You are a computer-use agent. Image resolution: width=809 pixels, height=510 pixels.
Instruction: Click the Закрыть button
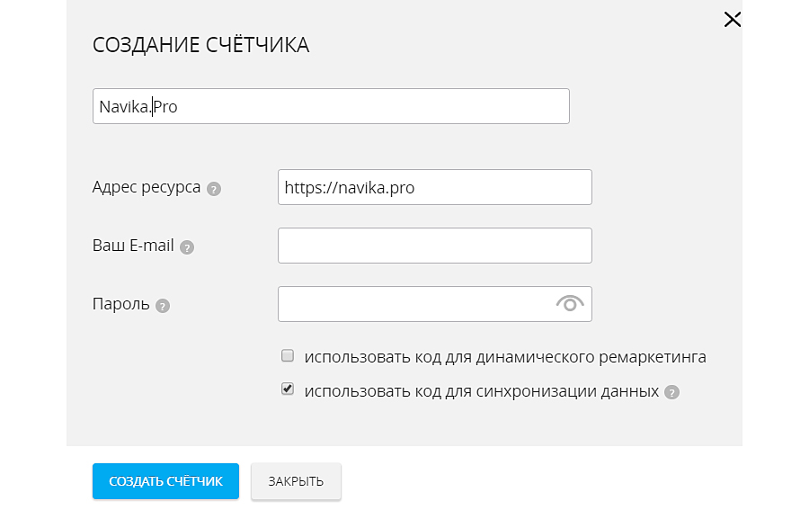296,481
